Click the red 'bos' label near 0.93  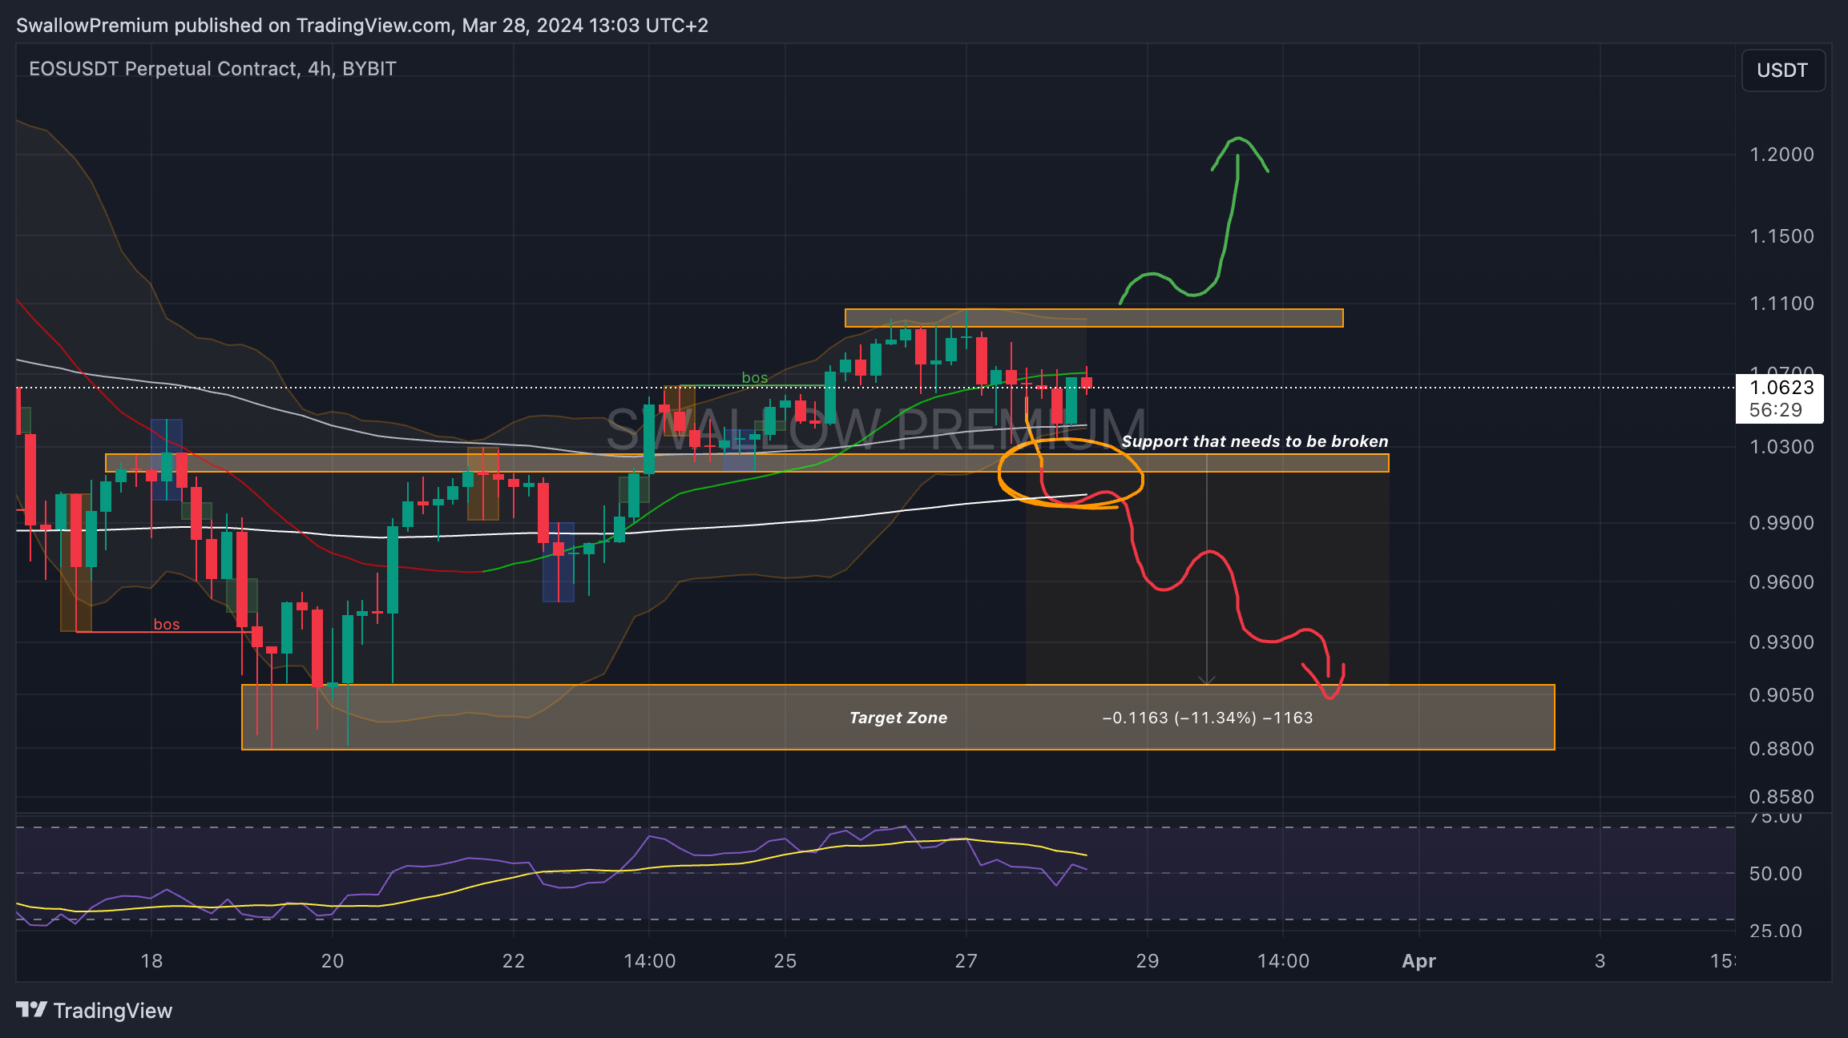coord(167,624)
